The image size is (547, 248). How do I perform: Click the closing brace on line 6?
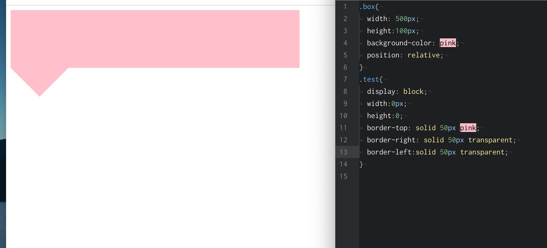tap(361, 67)
